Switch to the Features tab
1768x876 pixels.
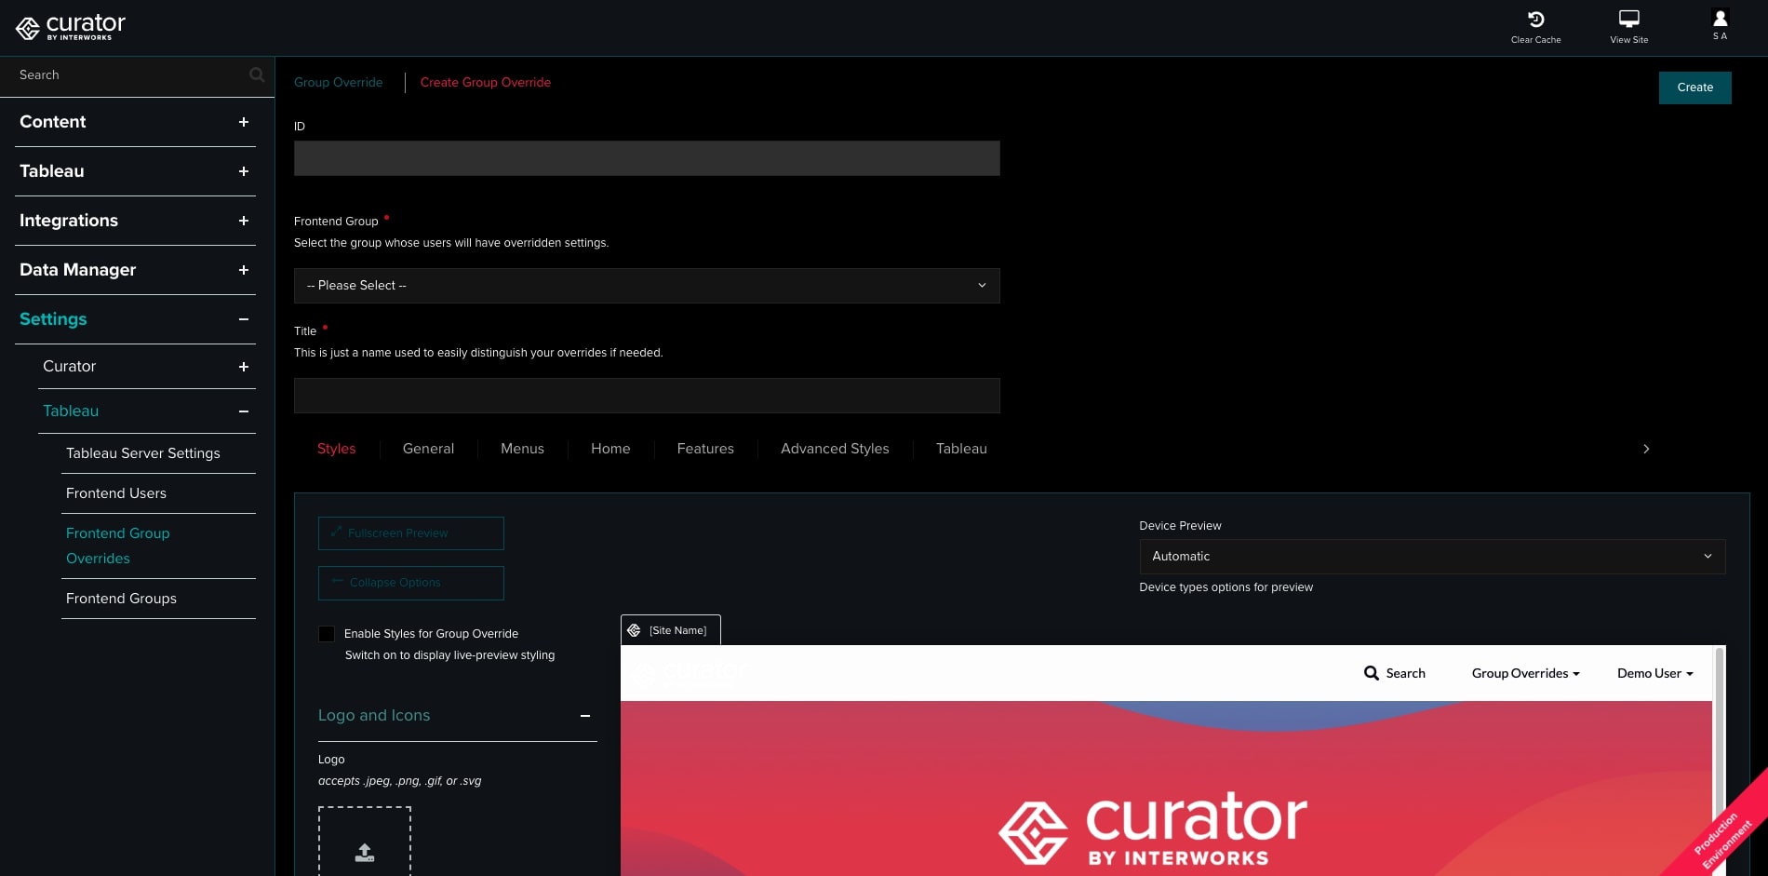tap(705, 449)
